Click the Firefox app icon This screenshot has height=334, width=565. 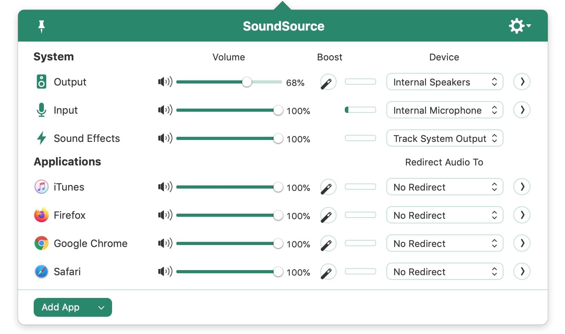pos(42,215)
